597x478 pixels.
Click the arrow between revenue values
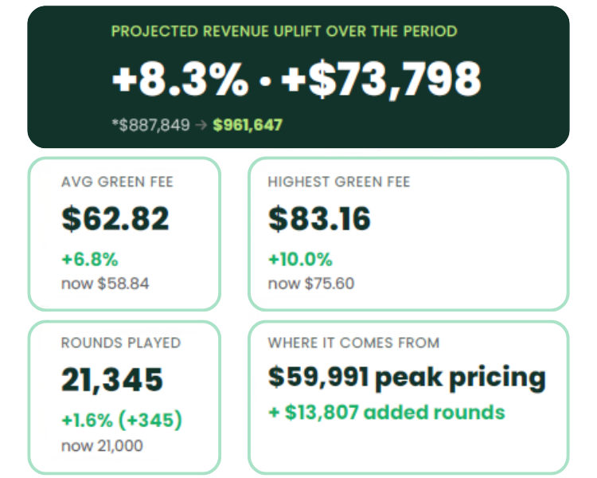pyautogui.click(x=201, y=125)
